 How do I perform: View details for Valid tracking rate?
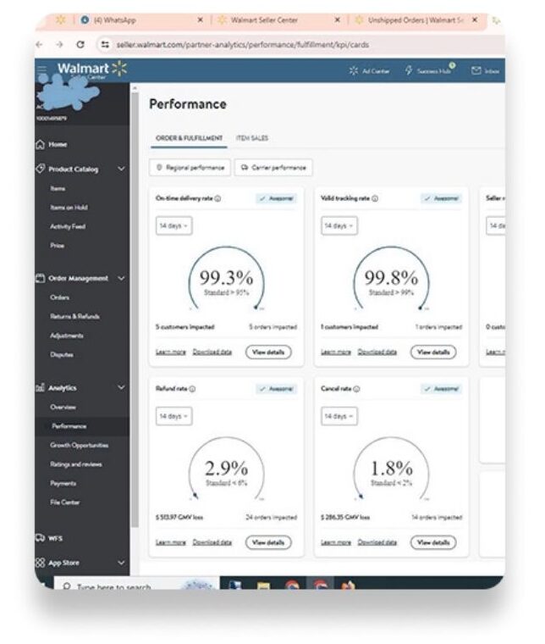433,352
